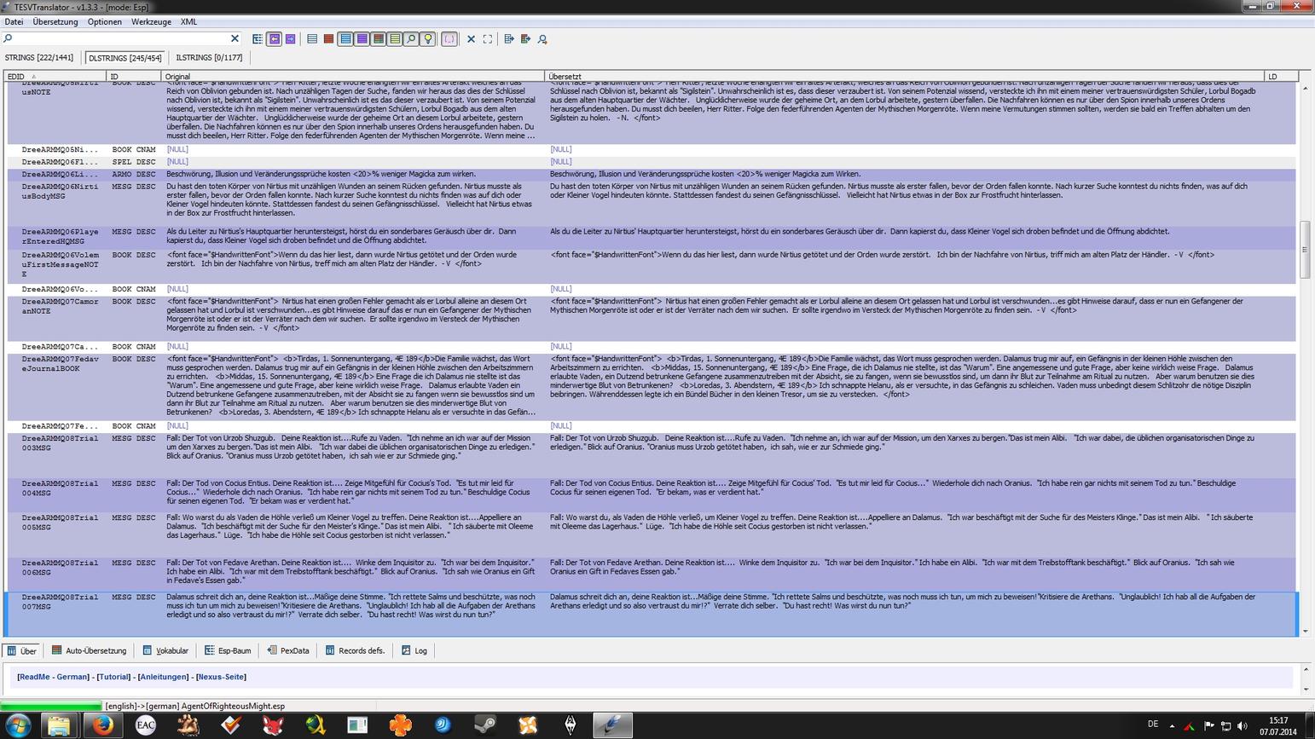The image size is (1315, 739).
Task: Open the Übersetzung menu
Action: (x=55, y=21)
